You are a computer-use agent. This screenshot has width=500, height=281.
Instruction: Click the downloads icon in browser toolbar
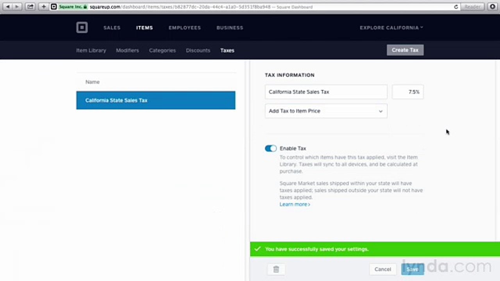(492, 7)
